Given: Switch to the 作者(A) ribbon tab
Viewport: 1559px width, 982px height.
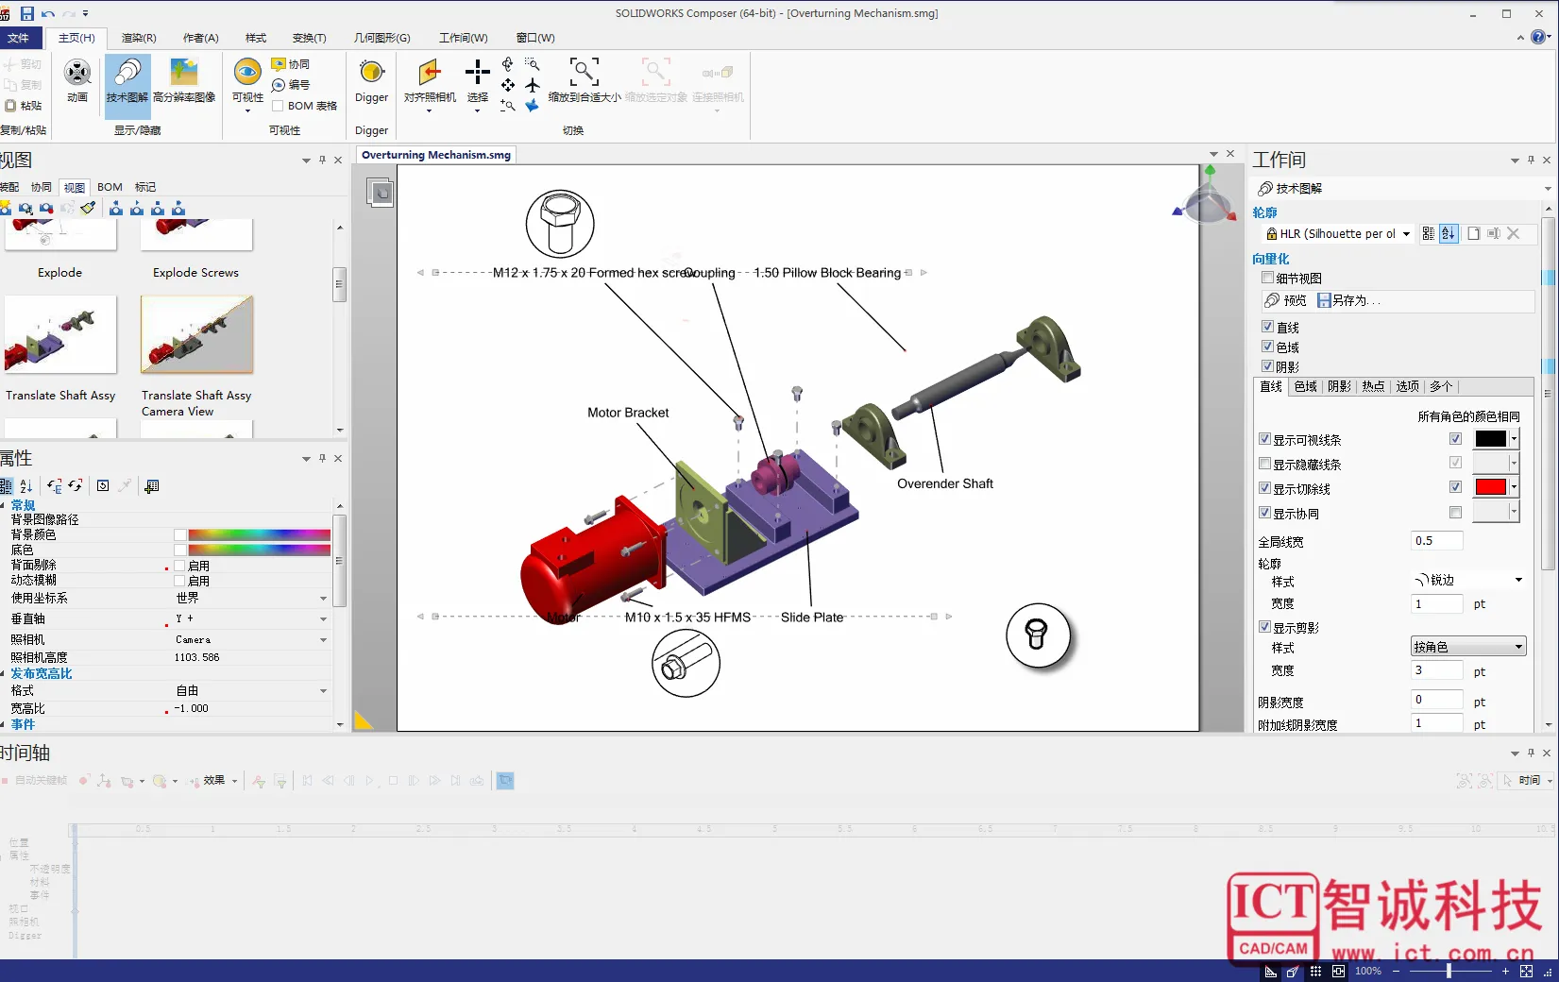Looking at the screenshot, I should 200,38.
